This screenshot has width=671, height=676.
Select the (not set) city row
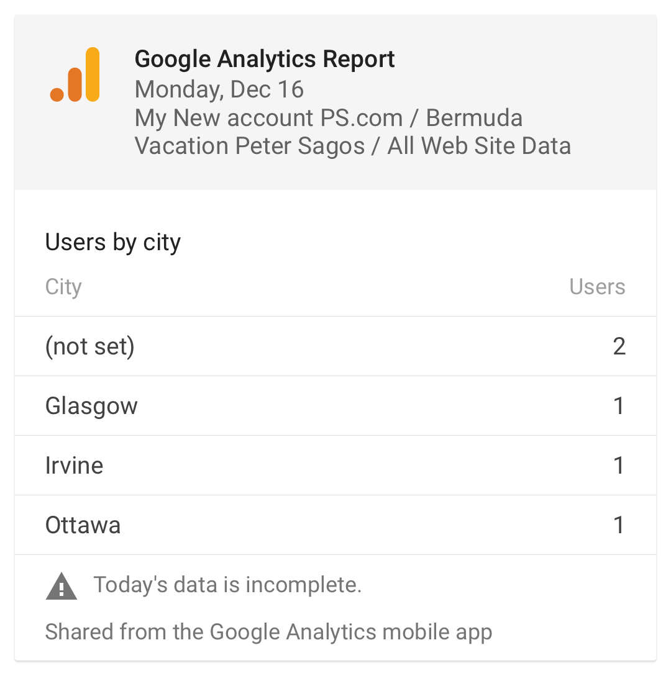pos(335,346)
